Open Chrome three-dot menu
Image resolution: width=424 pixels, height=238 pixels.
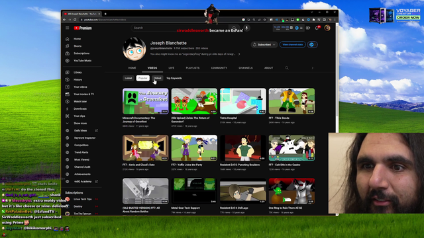click(335, 20)
